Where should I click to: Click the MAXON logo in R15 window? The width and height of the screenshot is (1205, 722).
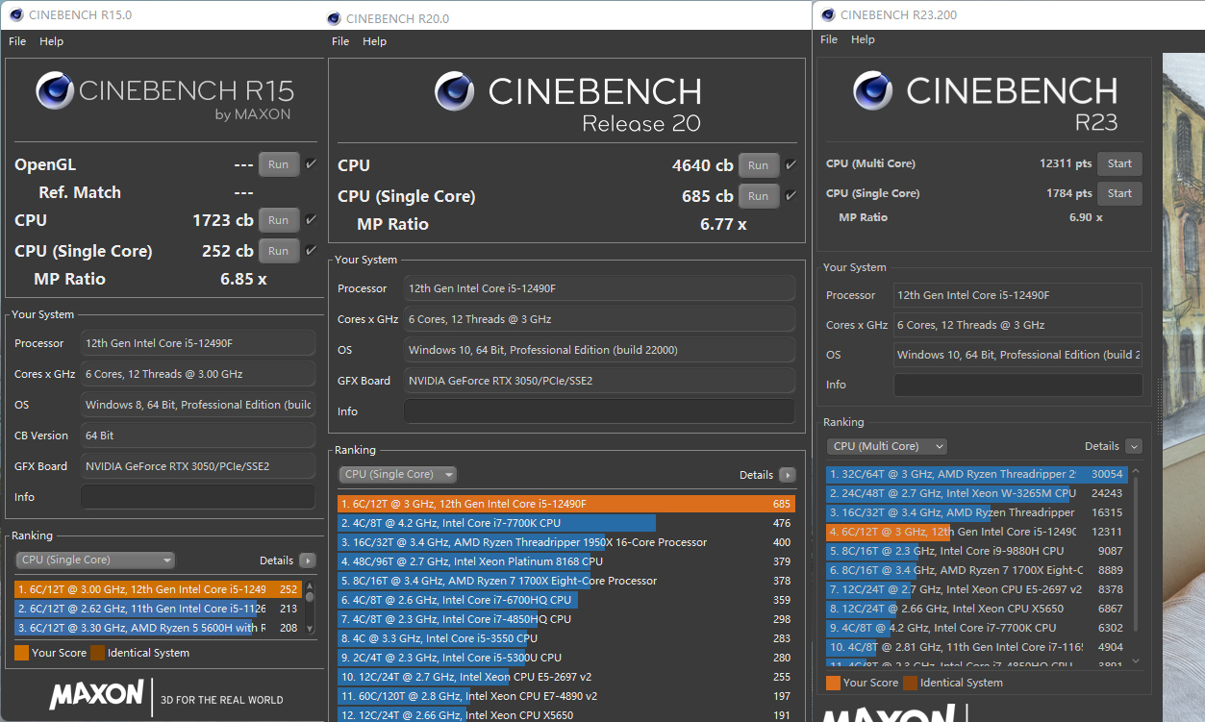click(96, 694)
